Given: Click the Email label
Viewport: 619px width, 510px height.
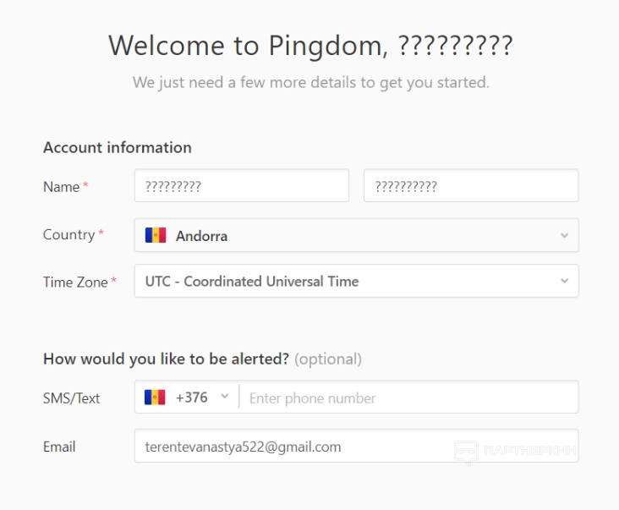Looking at the screenshot, I should (59, 447).
